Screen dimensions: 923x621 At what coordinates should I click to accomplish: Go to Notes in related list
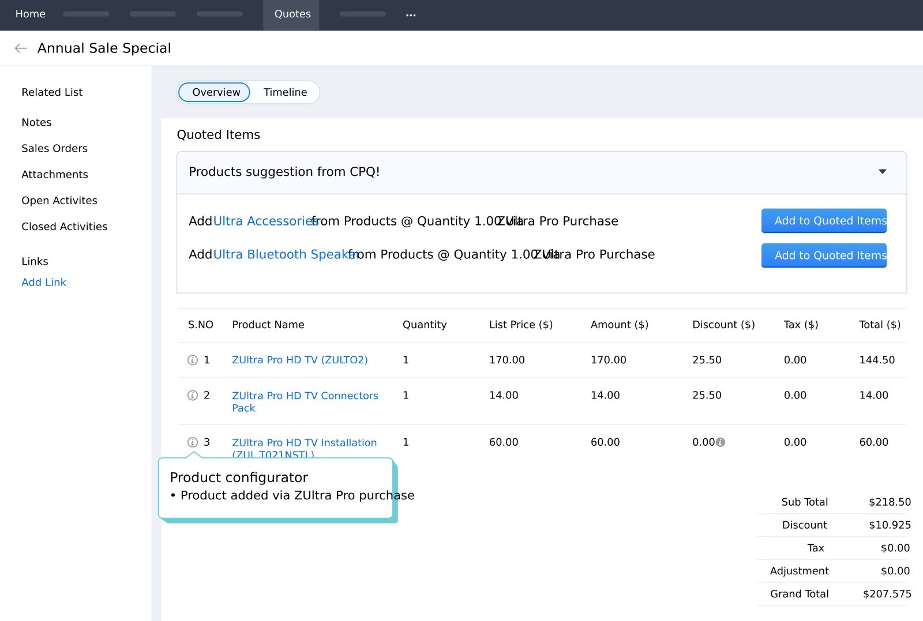[36, 122]
